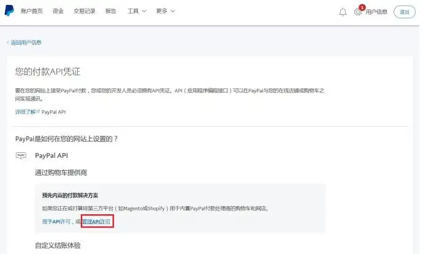The image size is (423, 254).
Task: Click the 退出 logout button
Action: (x=405, y=12)
